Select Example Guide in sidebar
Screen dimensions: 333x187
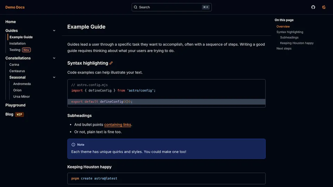pos(21,37)
